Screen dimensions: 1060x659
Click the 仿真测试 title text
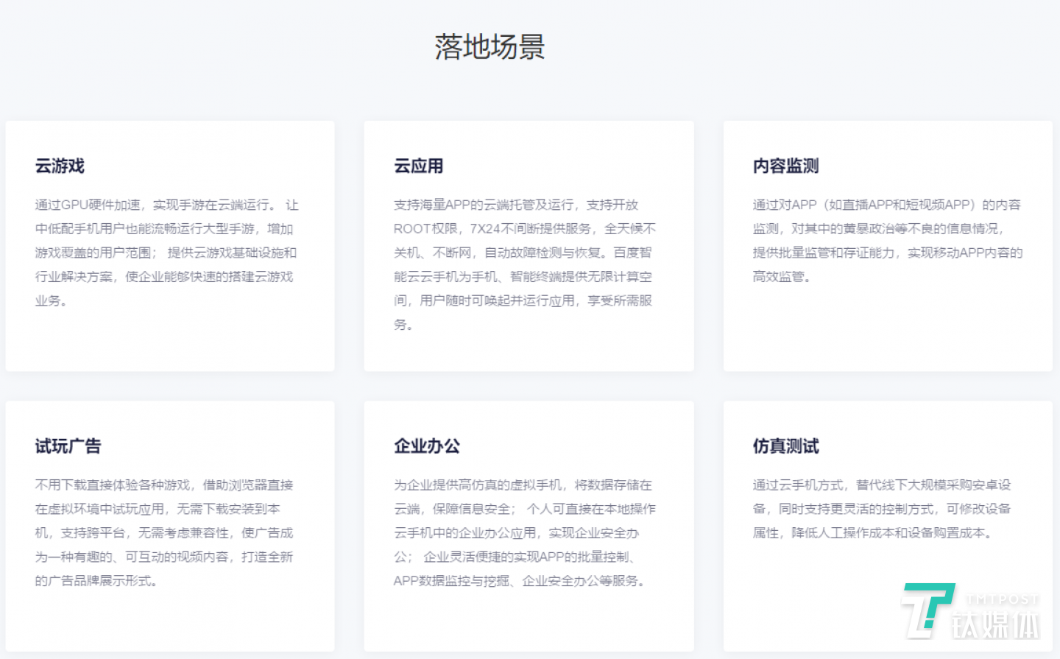coord(785,445)
